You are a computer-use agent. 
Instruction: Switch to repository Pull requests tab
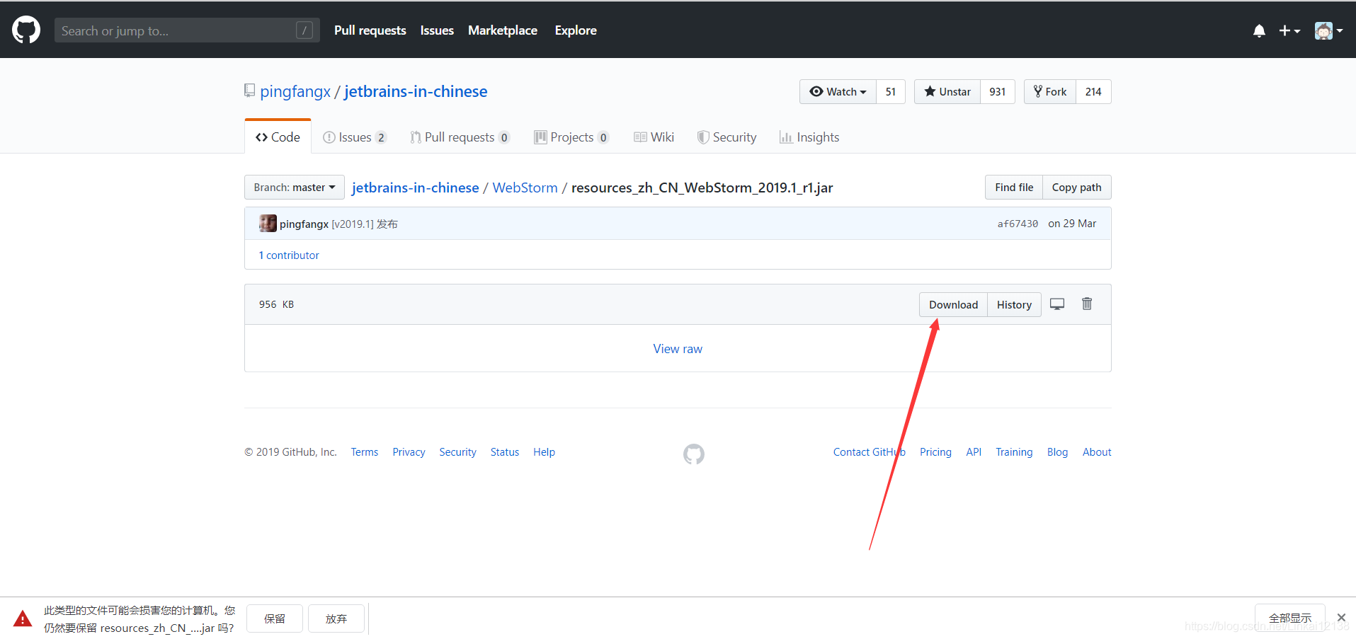(460, 137)
